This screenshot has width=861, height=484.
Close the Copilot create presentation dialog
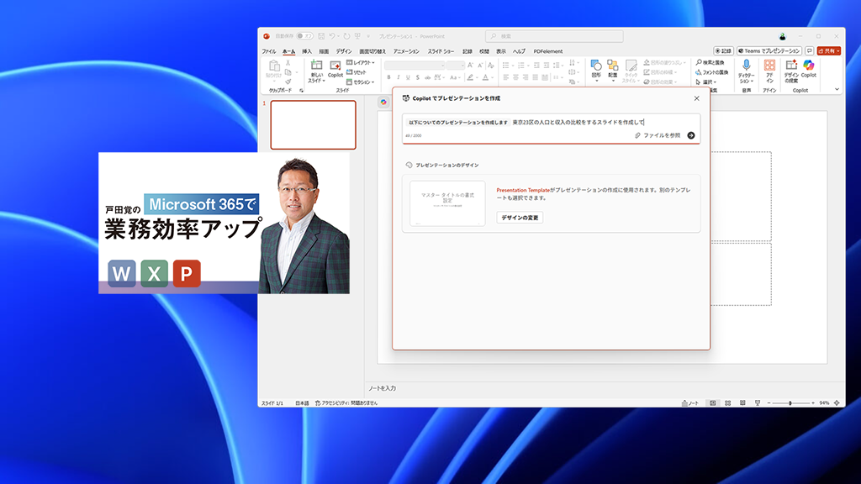point(696,98)
